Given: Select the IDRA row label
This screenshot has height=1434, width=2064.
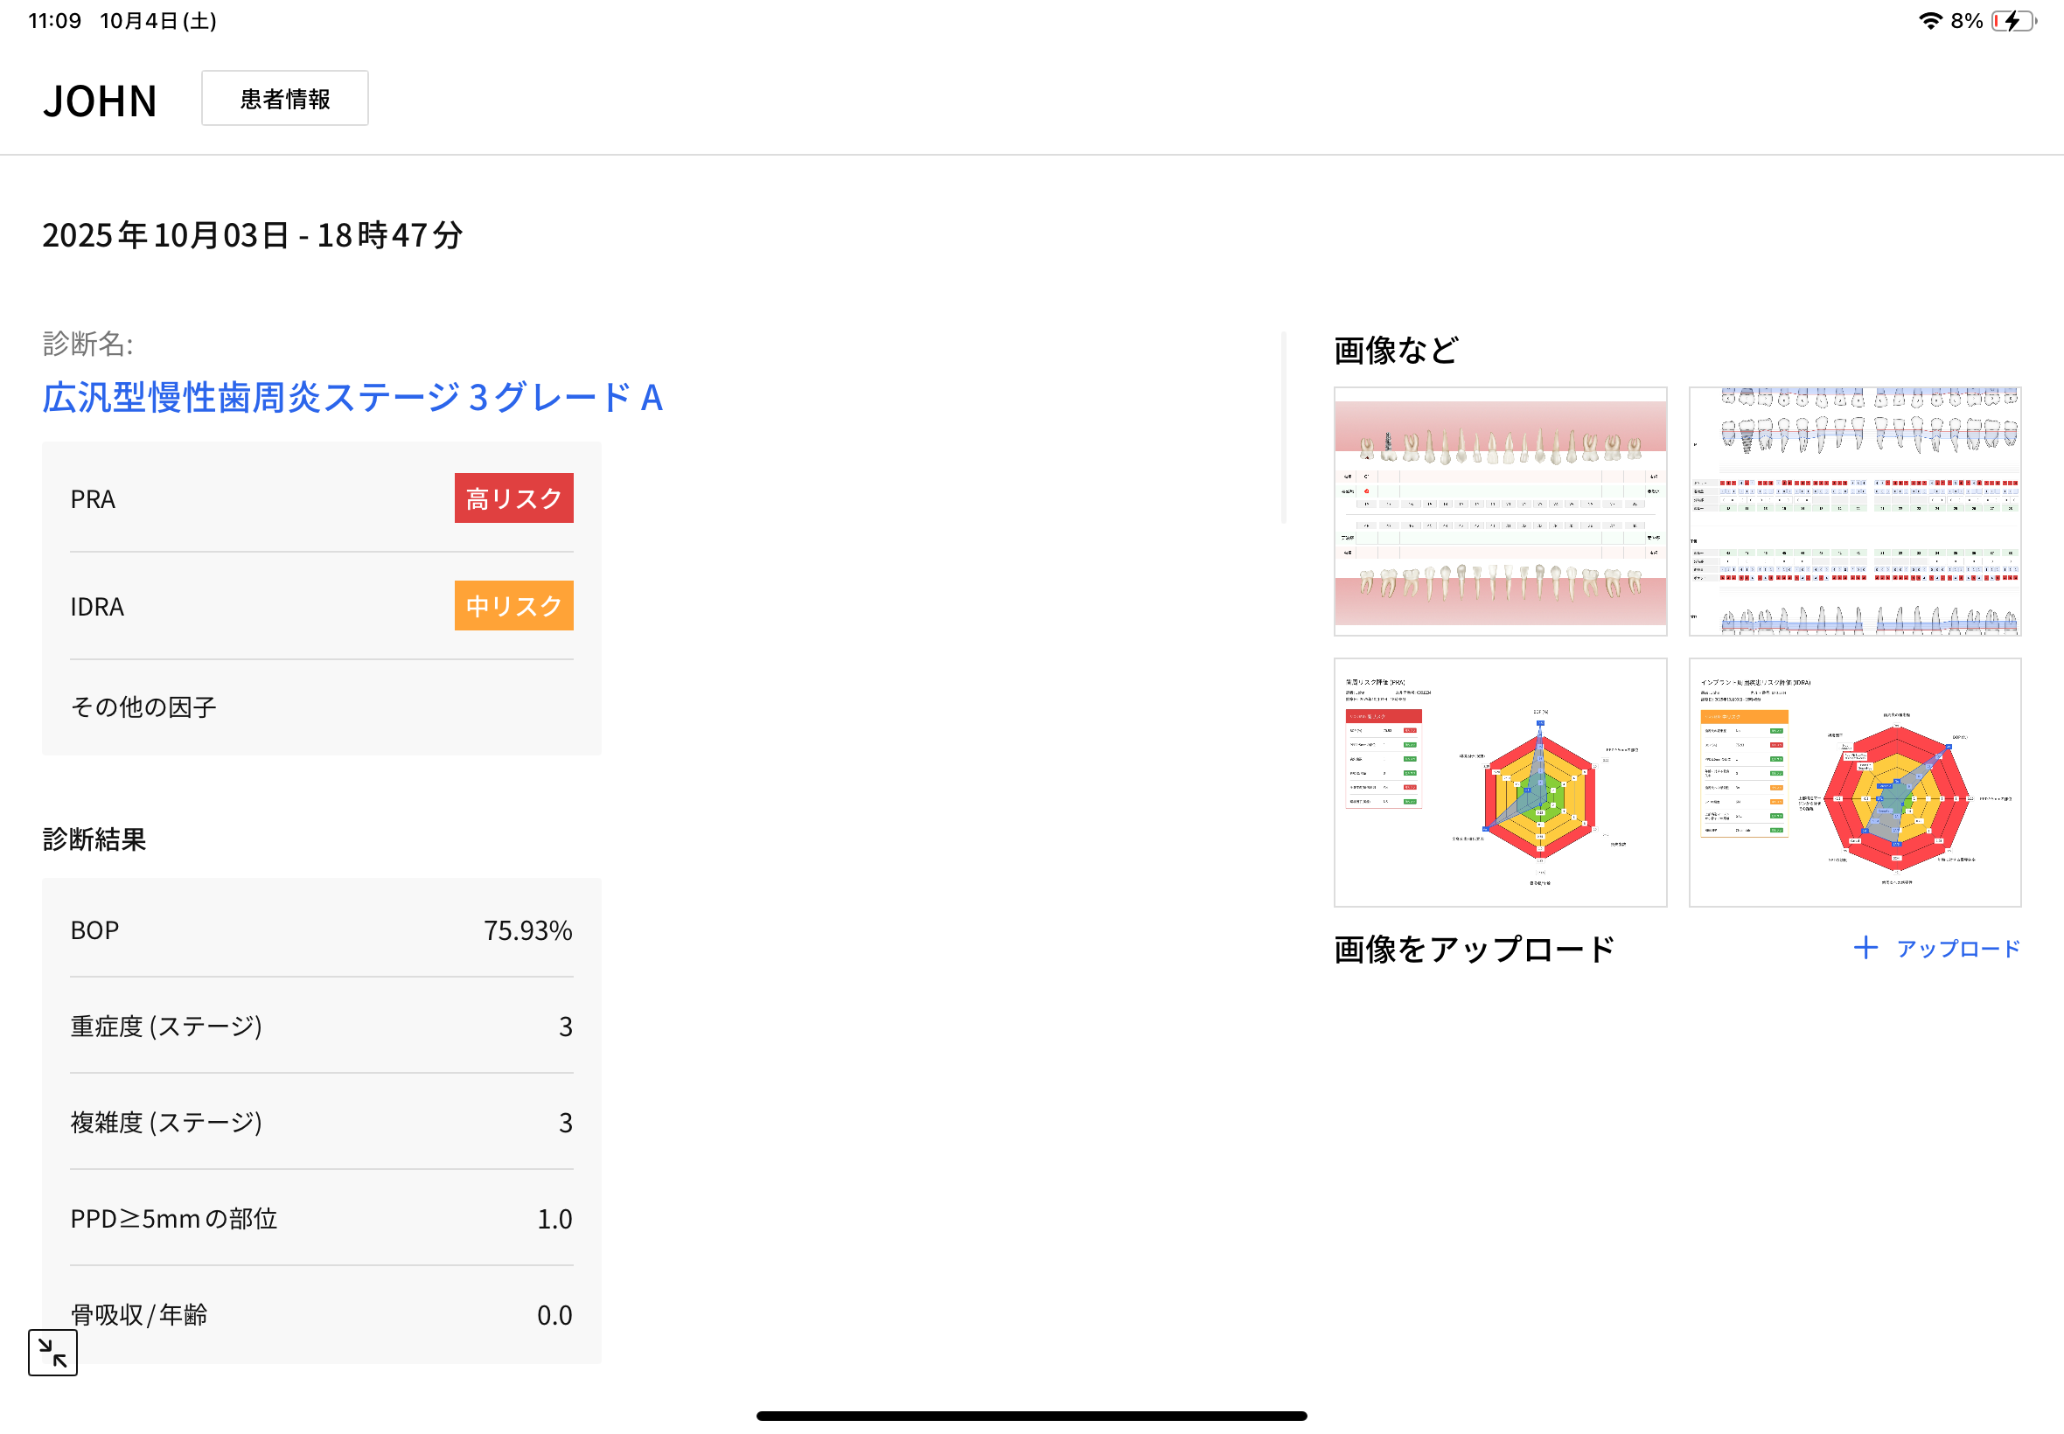Looking at the screenshot, I should point(97,607).
